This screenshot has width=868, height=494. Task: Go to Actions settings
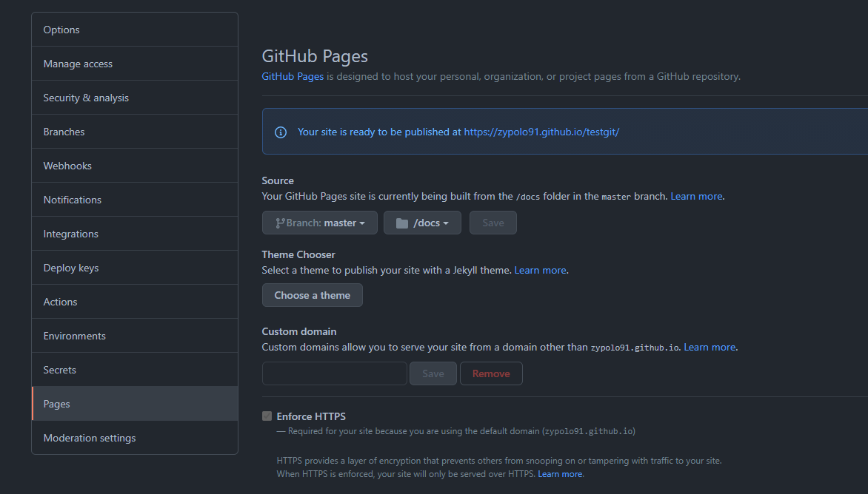[x=135, y=302]
